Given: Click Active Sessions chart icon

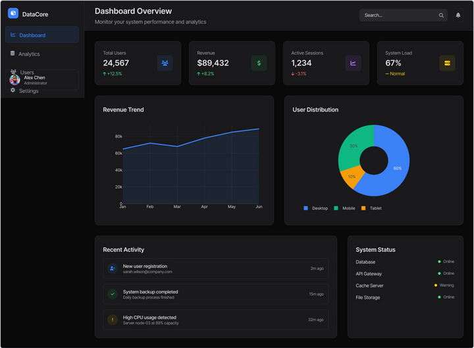Looking at the screenshot, I should click(353, 63).
